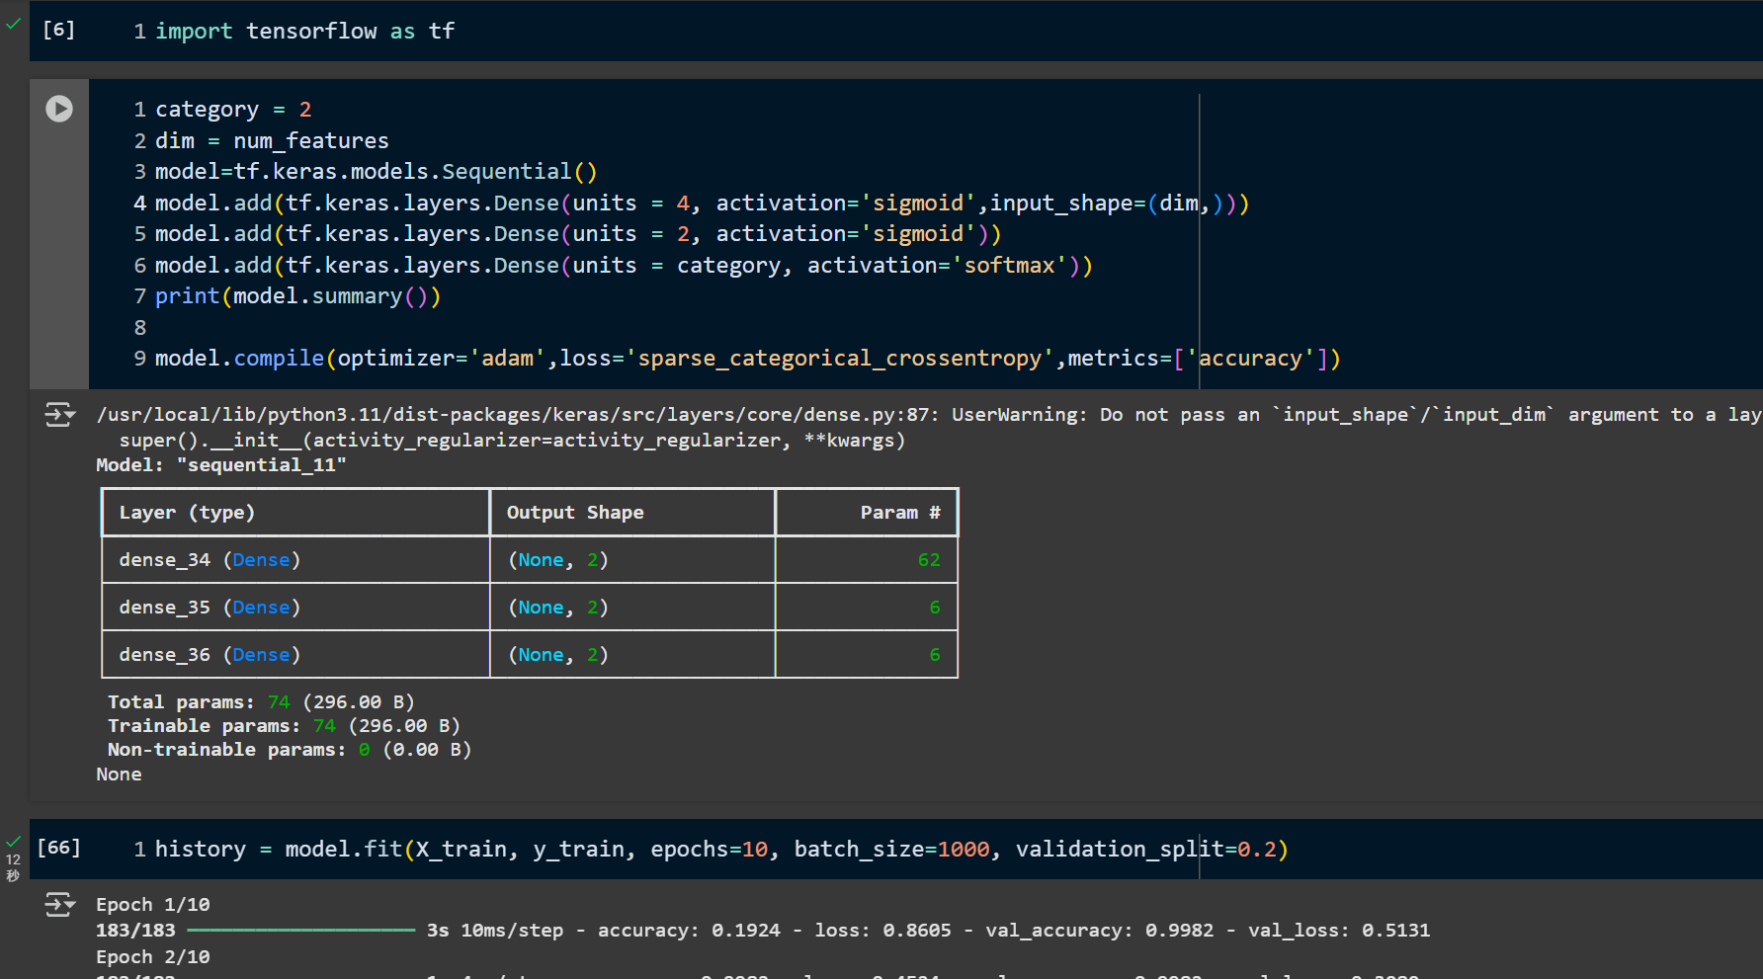
Task: Click the 'Output Shape' table header
Action: (x=575, y=512)
